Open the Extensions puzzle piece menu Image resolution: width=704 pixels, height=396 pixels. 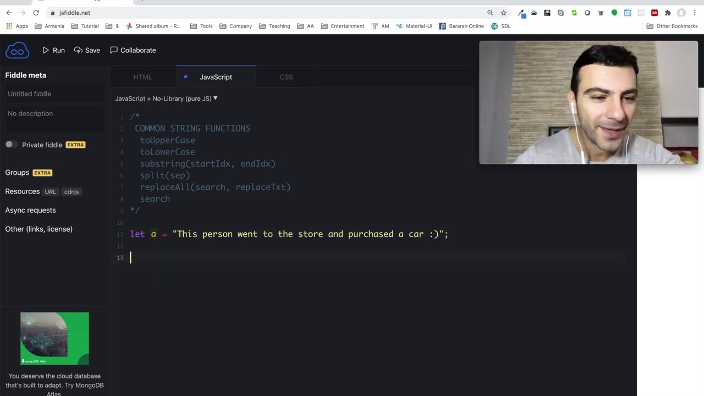[668, 13]
